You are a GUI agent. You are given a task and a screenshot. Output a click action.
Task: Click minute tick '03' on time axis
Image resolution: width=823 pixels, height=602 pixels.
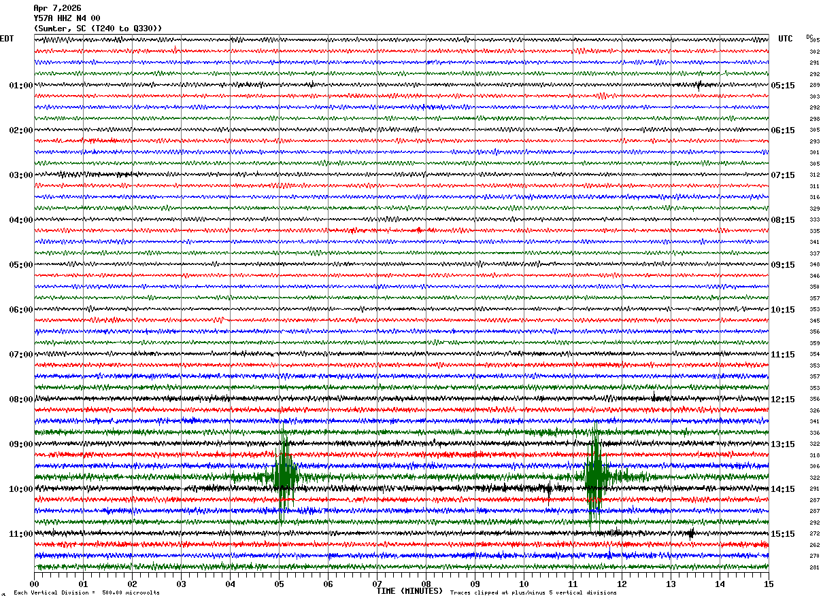pyautogui.click(x=181, y=584)
